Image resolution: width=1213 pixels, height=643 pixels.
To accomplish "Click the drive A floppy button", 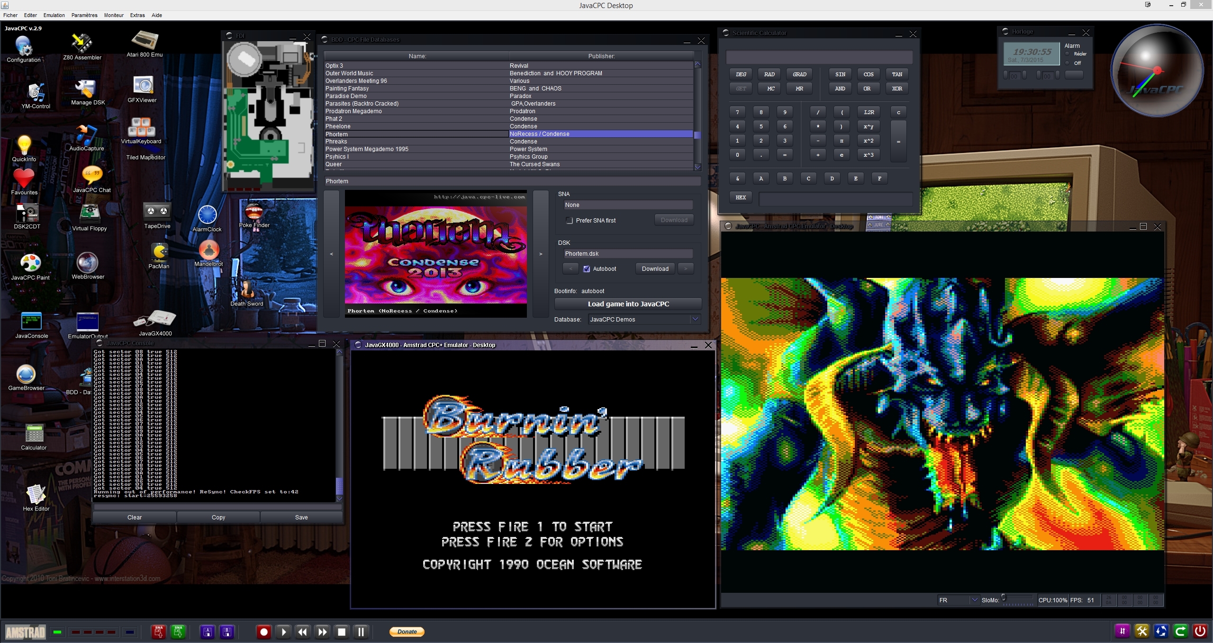I will click(208, 632).
